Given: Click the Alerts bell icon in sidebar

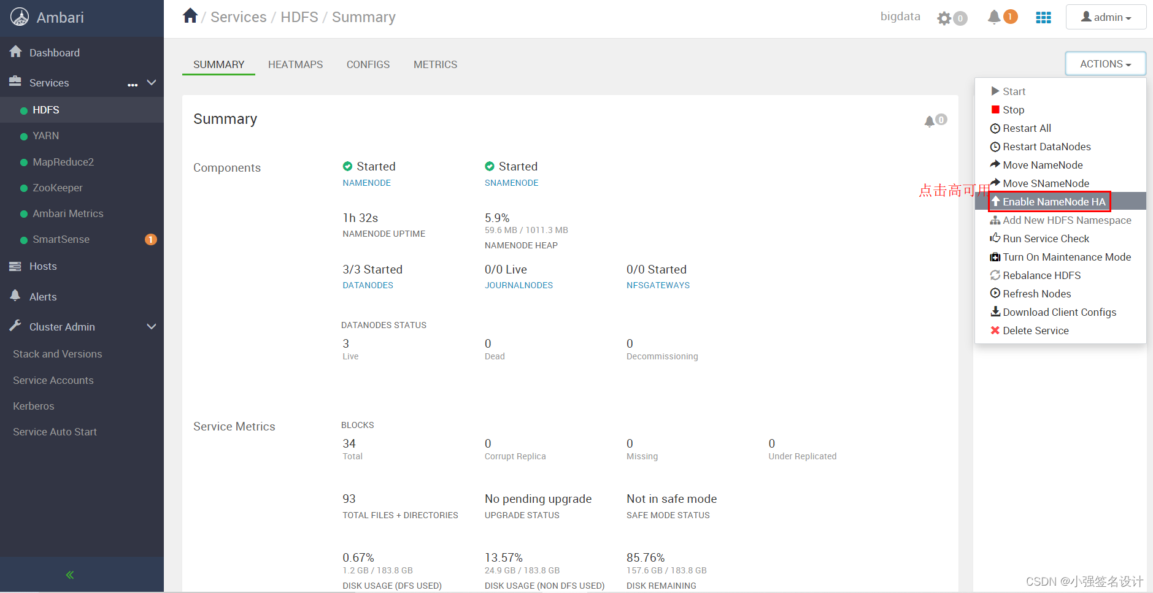Looking at the screenshot, I should tap(15, 296).
